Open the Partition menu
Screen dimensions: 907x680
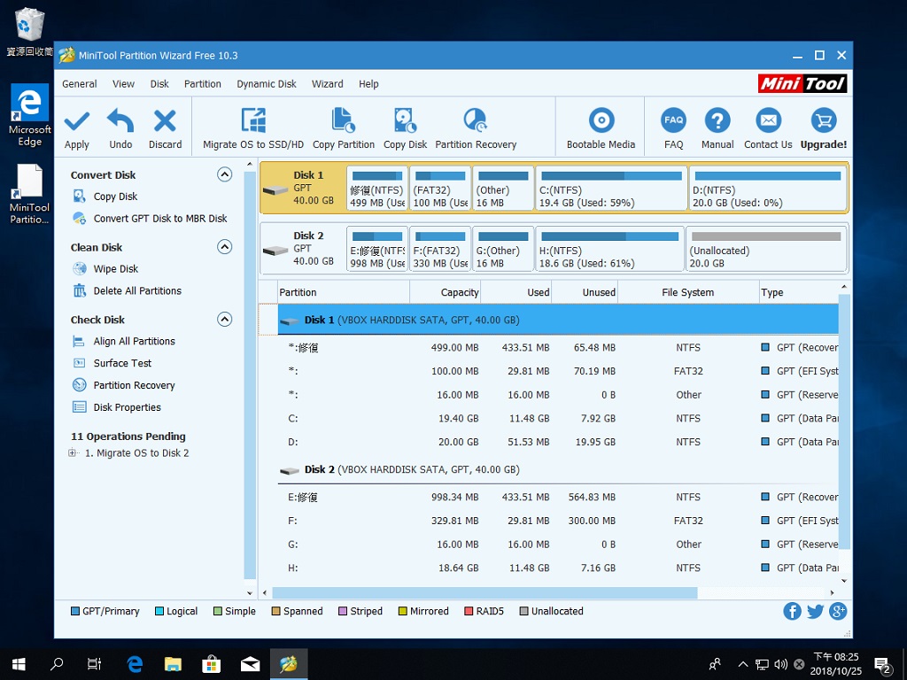203,84
